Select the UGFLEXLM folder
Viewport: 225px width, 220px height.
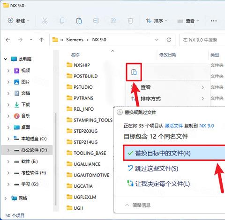click(81, 197)
